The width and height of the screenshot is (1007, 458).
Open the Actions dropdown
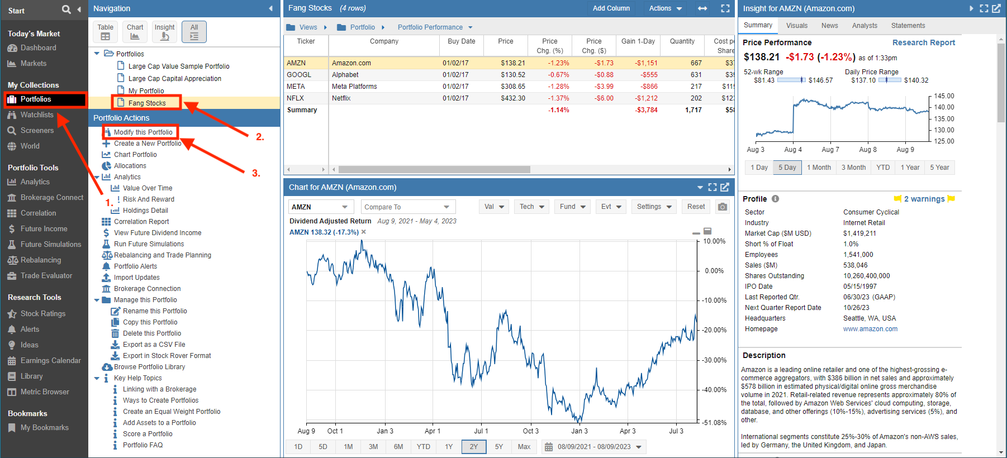tap(665, 8)
